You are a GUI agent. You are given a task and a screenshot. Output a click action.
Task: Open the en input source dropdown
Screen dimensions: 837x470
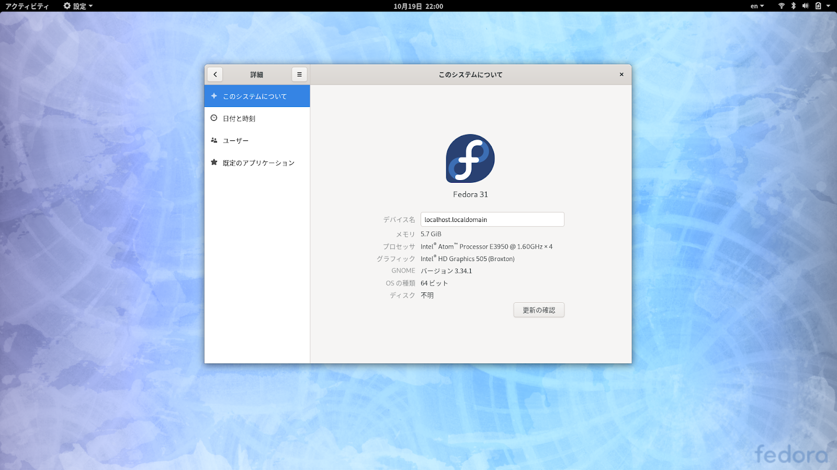[757, 6]
